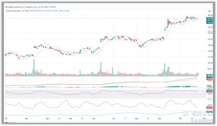Click the 'Oct' date axis label
The width and height of the screenshot is (217, 126).
180,119
